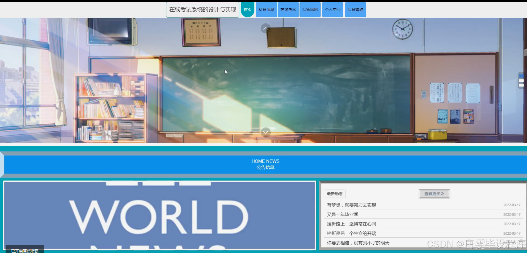Click the HOME NEWS 公告信息 header

[265, 164]
